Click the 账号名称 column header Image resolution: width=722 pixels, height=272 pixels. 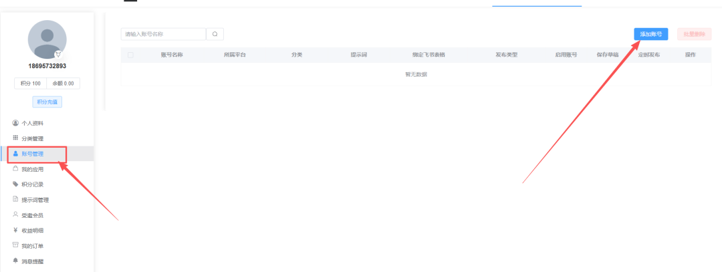click(x=172, y=55)
